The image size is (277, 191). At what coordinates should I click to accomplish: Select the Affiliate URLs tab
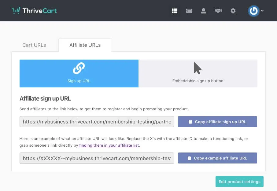85,45
